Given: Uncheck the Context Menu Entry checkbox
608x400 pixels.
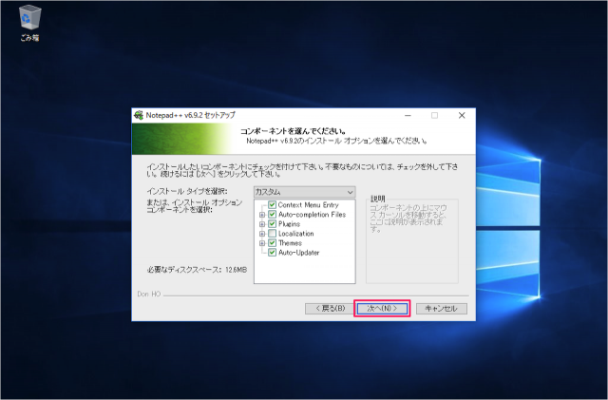Looking at the screenshot, I should (x=273, y=205).
